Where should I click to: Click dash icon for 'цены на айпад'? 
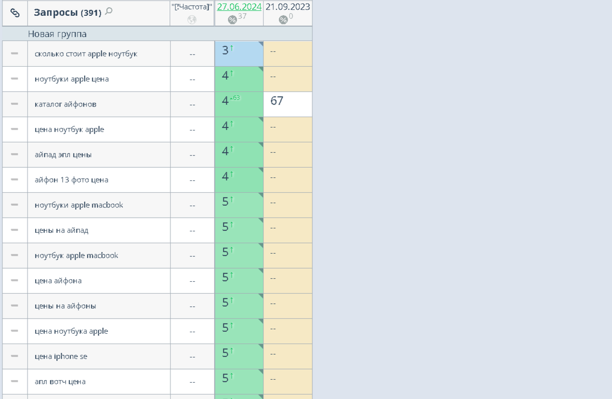[x=15, y=230]
